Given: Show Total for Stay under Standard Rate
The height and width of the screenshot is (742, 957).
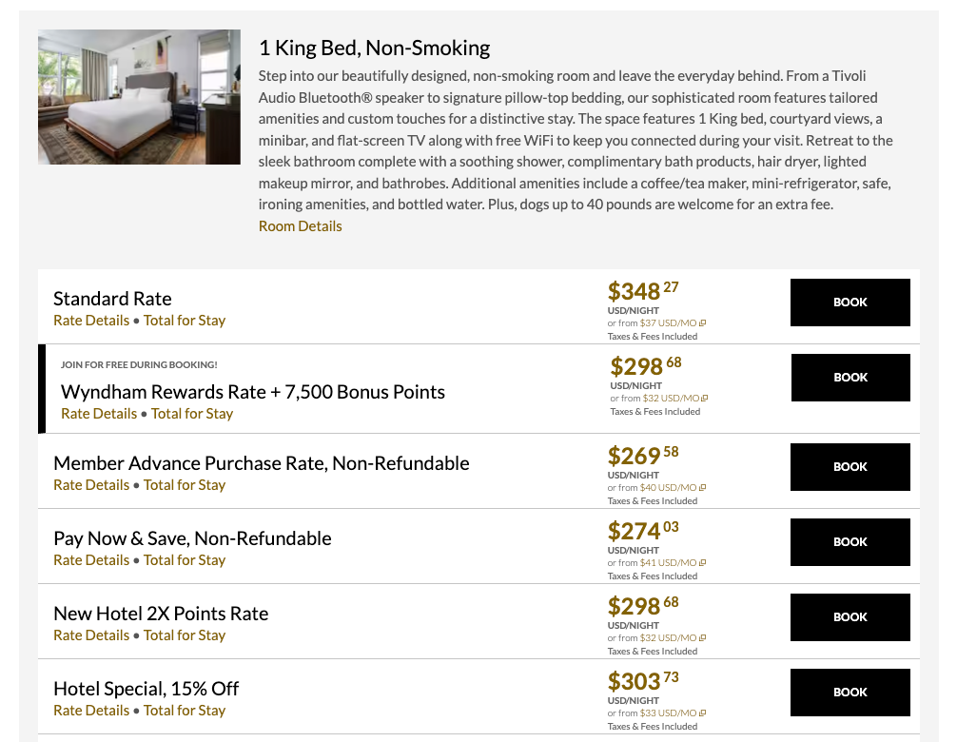Looking at the screenshot, I should [185, 321].
